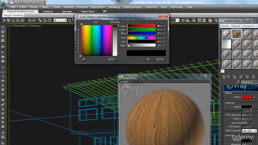Viewport: 258px width, 145px height.
Task: Switch to the Object Paint ribbon tab
Action: [87, 11]
